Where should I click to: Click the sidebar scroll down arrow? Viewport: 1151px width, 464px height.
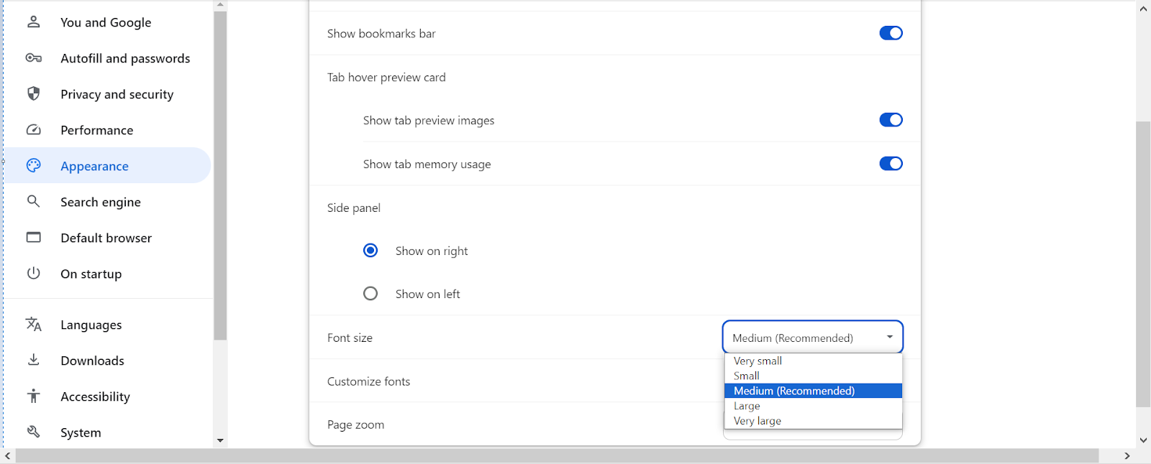(x=220, y=440)
